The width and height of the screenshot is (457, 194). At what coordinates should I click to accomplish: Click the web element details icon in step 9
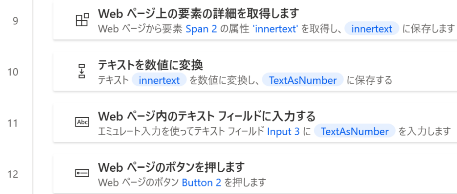click(x=82, y=20)
